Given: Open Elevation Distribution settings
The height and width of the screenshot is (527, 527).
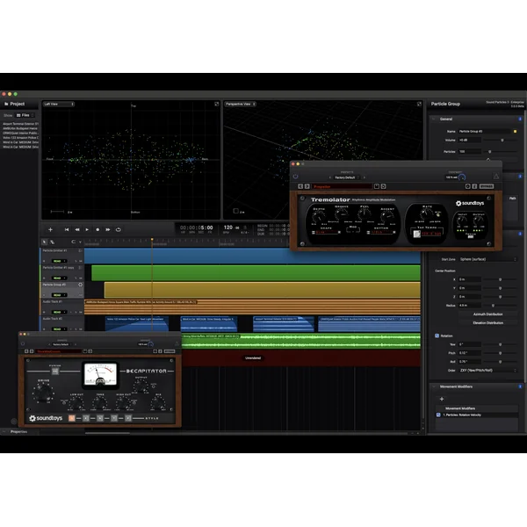Looking at the screenshot, I should pos(487,323).
